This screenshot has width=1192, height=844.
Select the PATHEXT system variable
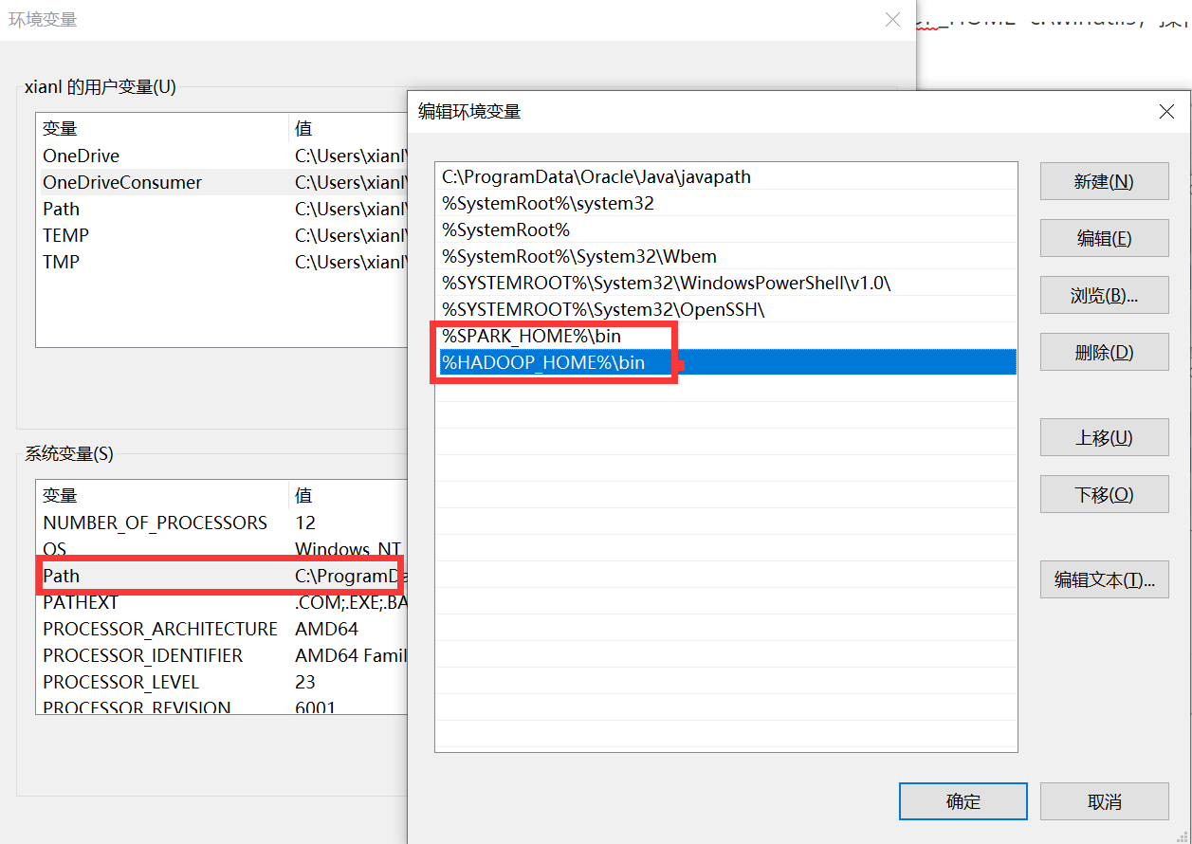pos(221,602)
